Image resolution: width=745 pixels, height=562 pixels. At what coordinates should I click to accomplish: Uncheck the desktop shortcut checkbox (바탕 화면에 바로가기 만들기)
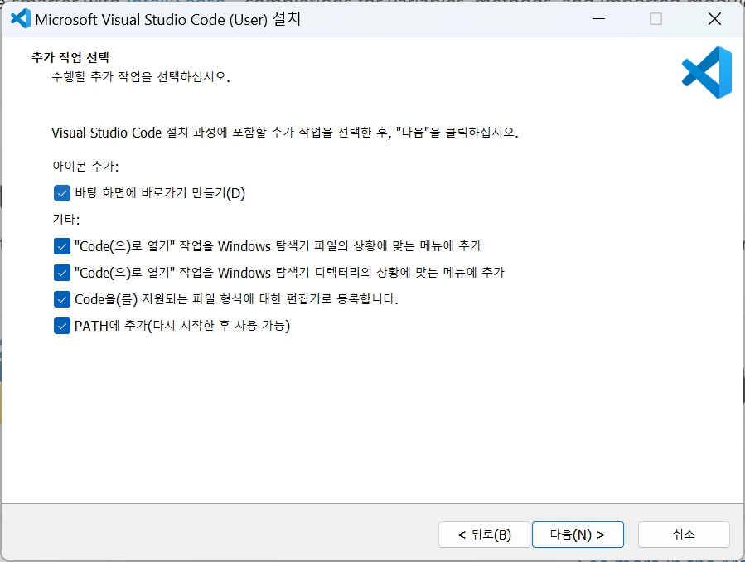click(62, 193)
